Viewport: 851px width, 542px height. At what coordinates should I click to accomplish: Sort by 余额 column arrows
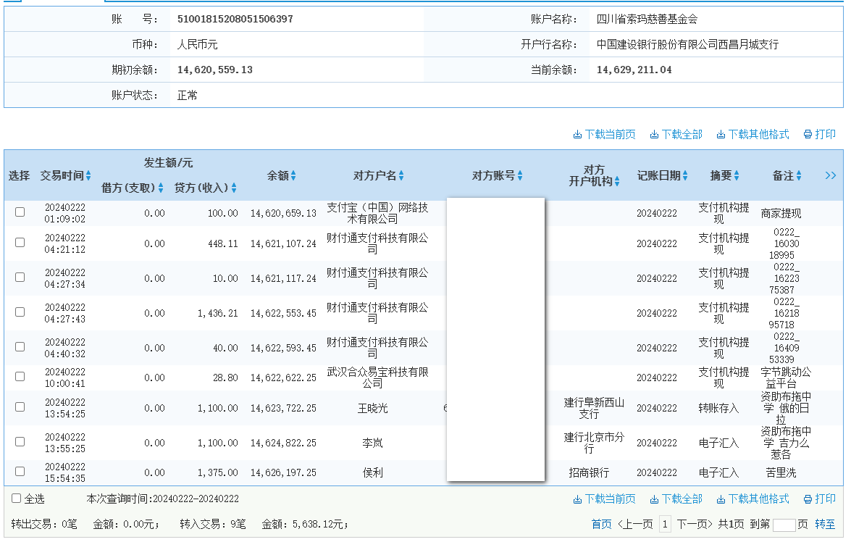[293, 175]
